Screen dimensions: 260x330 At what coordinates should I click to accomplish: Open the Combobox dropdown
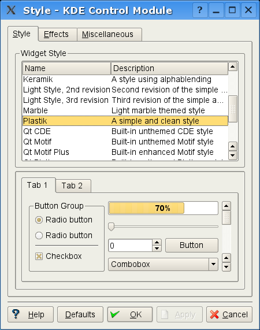click(x=164, y=264)
